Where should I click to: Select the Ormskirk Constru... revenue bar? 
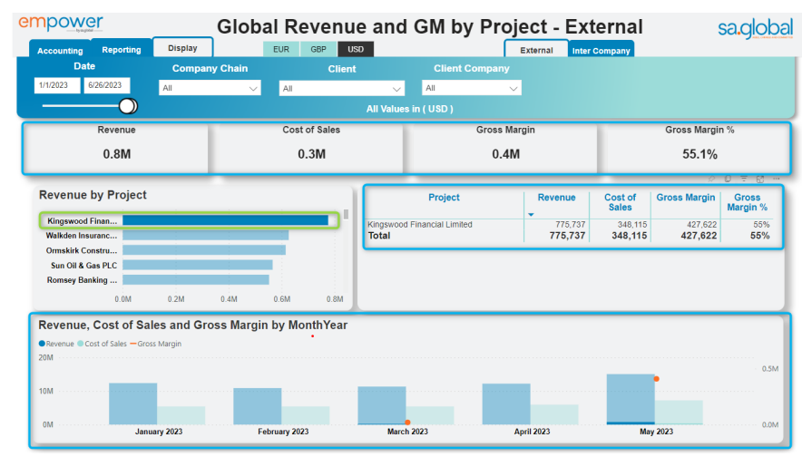pos(204,250)
